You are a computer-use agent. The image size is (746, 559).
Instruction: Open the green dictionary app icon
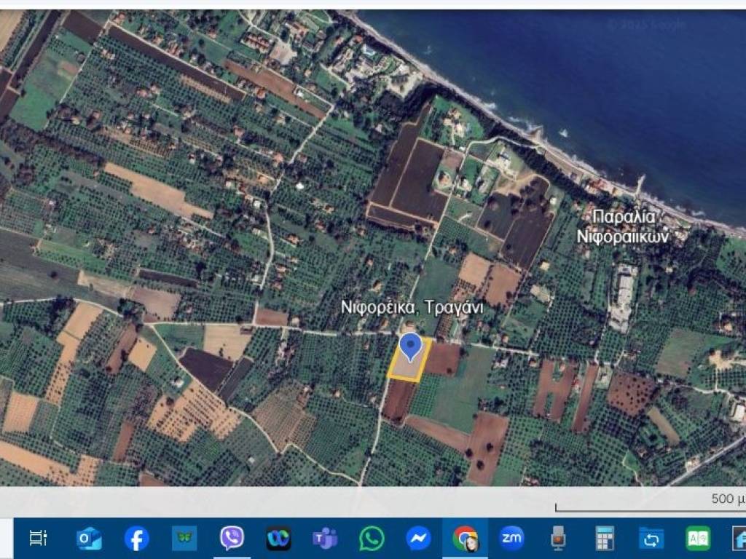698,539
